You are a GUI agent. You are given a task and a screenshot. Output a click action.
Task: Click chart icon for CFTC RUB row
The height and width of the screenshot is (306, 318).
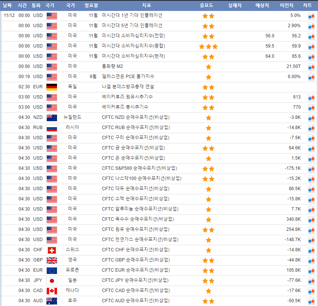point(311,128)
